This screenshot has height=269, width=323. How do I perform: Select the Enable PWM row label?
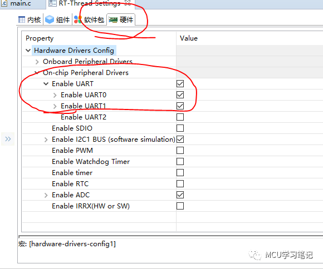tap(72, 150)
